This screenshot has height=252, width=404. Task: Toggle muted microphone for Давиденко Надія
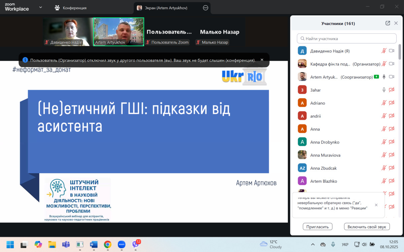[x=384, y=51]
